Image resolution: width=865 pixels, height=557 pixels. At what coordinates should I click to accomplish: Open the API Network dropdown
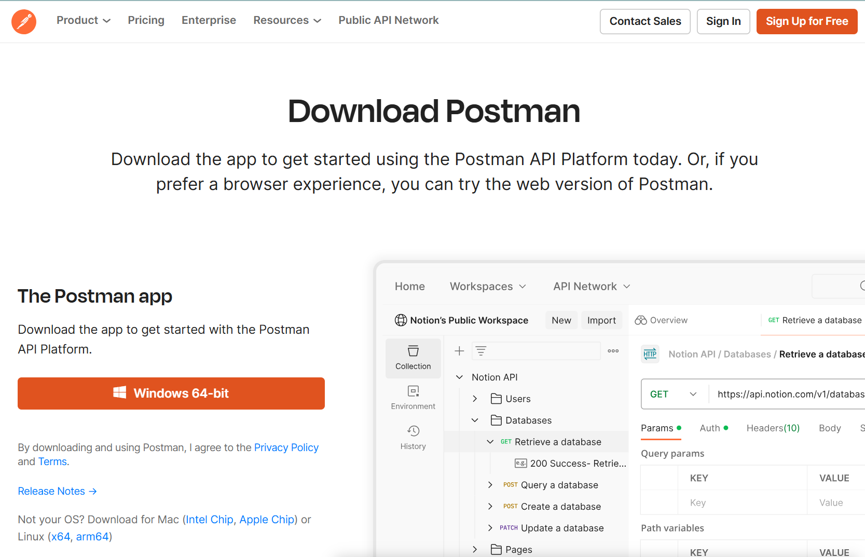592,287
